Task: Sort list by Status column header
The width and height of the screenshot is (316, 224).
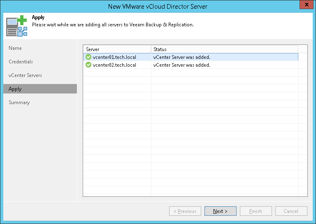Action: pos(225,49)
